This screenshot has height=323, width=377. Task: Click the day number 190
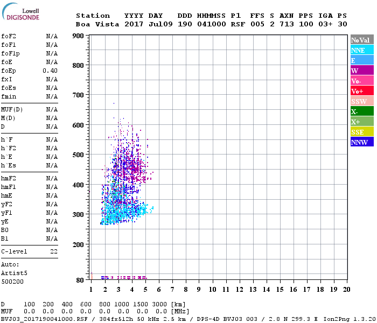click(x=185, y=24)
